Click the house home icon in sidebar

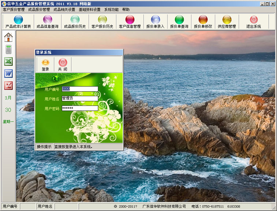[x=8, y=37]
